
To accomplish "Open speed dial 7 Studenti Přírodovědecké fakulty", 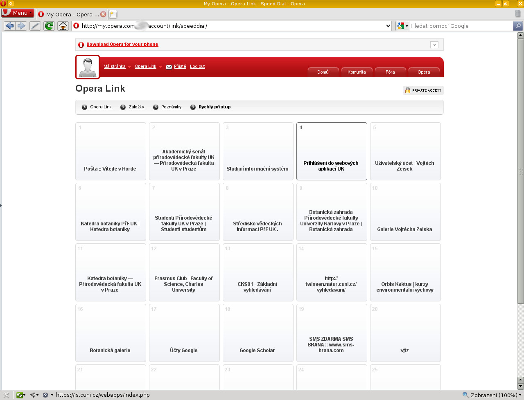I will (184, 212).
